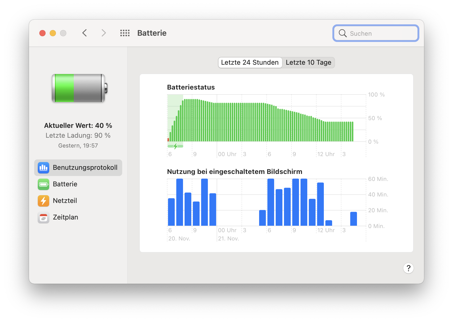Close the Batterie window
This screenshot has width=453, height=322.
click(42, 33)
